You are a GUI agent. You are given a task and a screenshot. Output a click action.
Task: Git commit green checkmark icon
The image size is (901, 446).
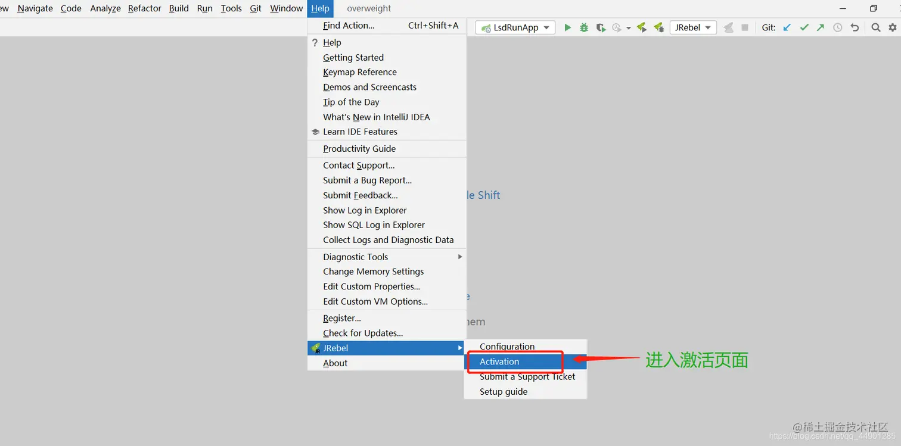pos(804,27)
